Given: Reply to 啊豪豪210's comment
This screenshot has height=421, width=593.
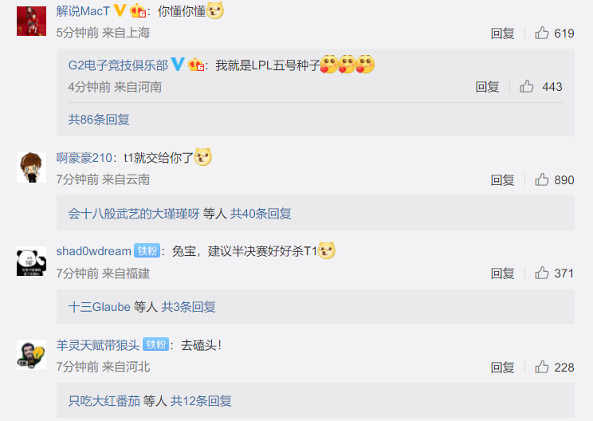Looking at the screenshot, I should [x=502, y=180].
